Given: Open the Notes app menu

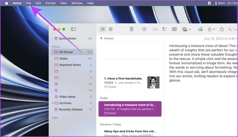Looking at the screenshot, I should [x=17, y=3].
